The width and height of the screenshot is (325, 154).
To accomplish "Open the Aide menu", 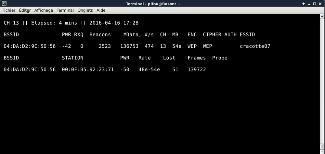I will pyautogui.click(x=101, y=10).
